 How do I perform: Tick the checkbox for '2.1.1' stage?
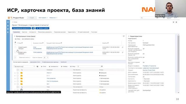18,76
